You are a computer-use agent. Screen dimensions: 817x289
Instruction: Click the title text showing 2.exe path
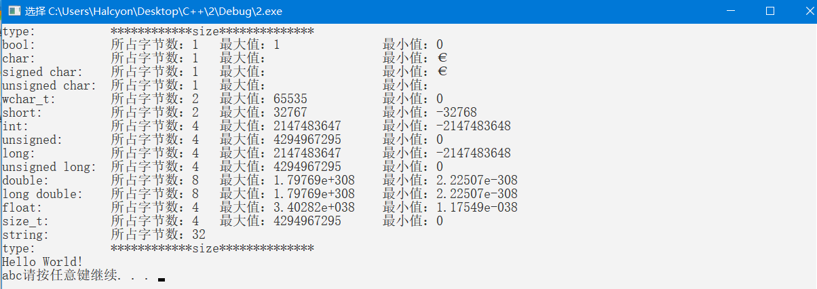pos(153,12)
